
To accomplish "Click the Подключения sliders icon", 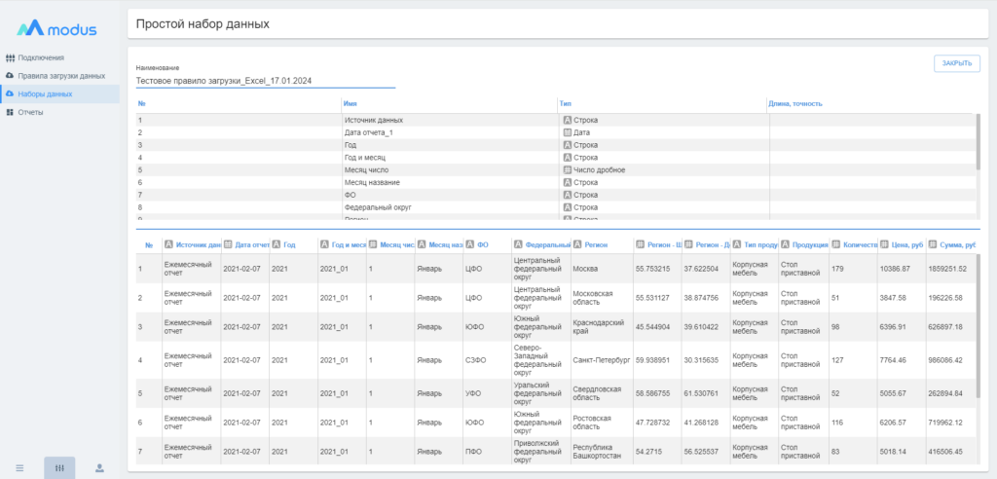I will point(10,57).
